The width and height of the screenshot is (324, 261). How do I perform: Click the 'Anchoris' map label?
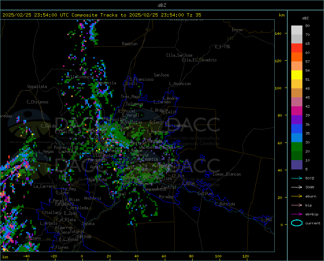pyautogui.click(x=93, y=198)
